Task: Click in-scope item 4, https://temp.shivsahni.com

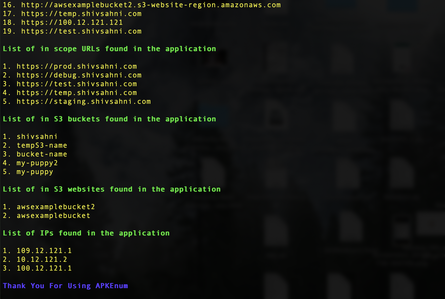Action: (77, 93)
